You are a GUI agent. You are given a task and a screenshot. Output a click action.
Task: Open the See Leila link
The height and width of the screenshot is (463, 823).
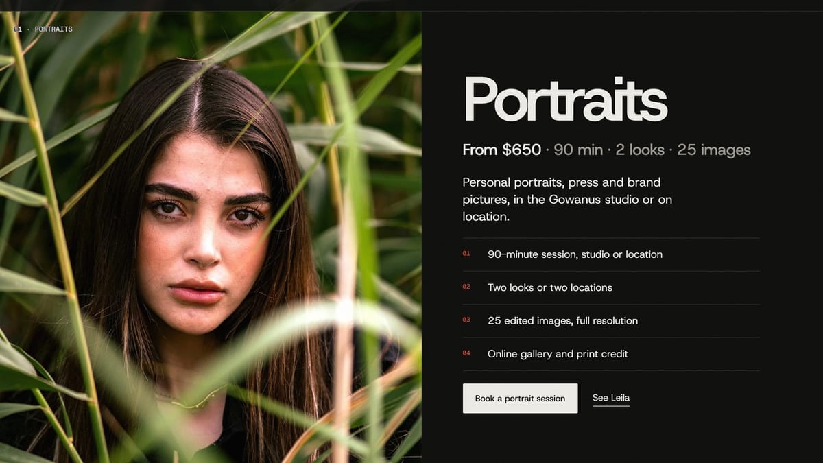(x=611, y=398)
